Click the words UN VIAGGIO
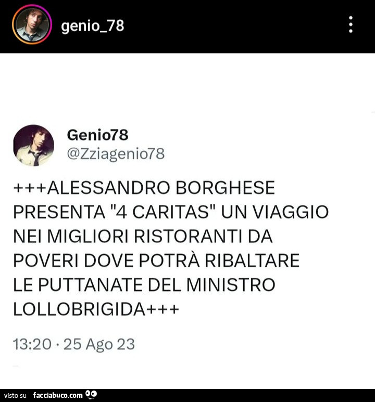375x402 pixels. click(275, 212)
